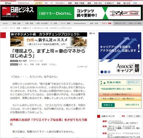Click the あなたはどっち? speech bubble
143x138 pixels.
pyautogui.click(x=133, y=82)
